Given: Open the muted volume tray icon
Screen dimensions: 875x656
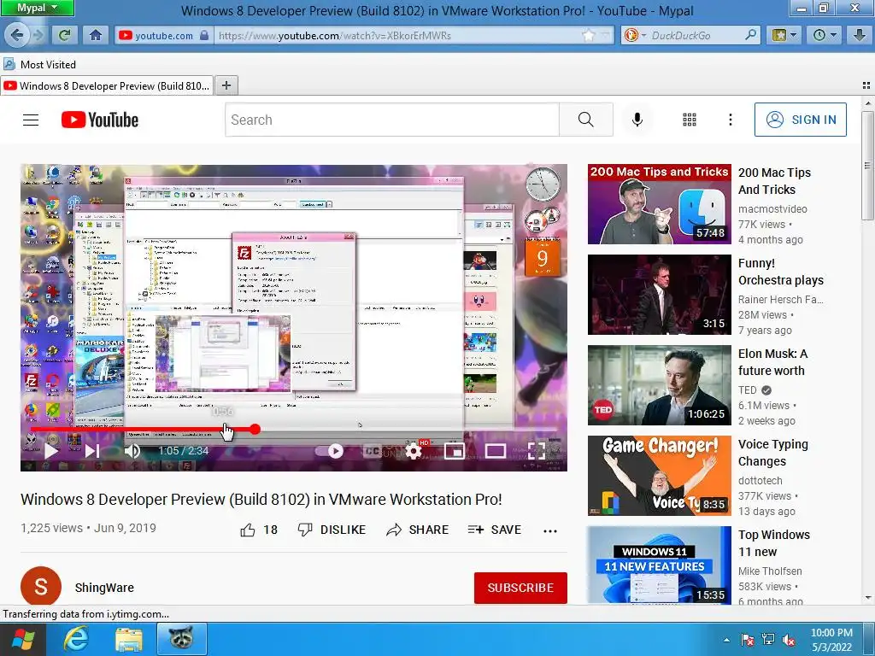Looking at the screenshot, I should click(789, 640).
